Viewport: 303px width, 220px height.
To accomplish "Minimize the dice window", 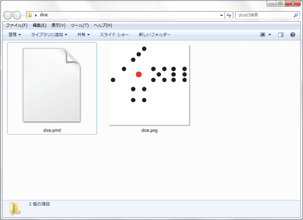I will click(x=271, y=4).
